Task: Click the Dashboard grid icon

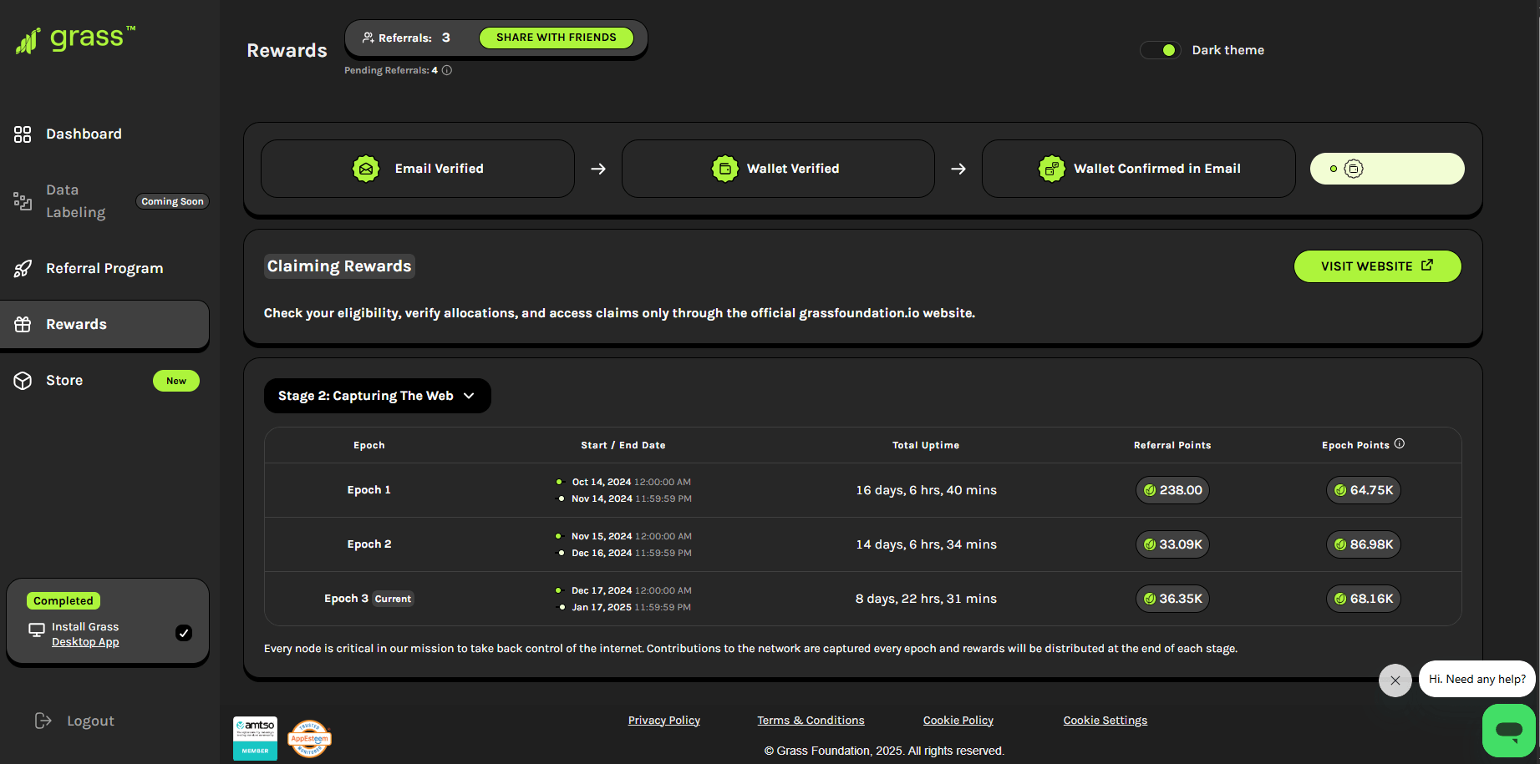Action: coord(23,134)
